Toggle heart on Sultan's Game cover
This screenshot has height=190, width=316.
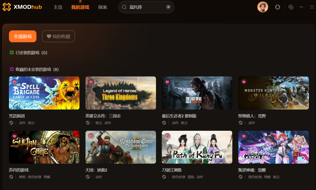pyautogui.click(x=15, y=136)
